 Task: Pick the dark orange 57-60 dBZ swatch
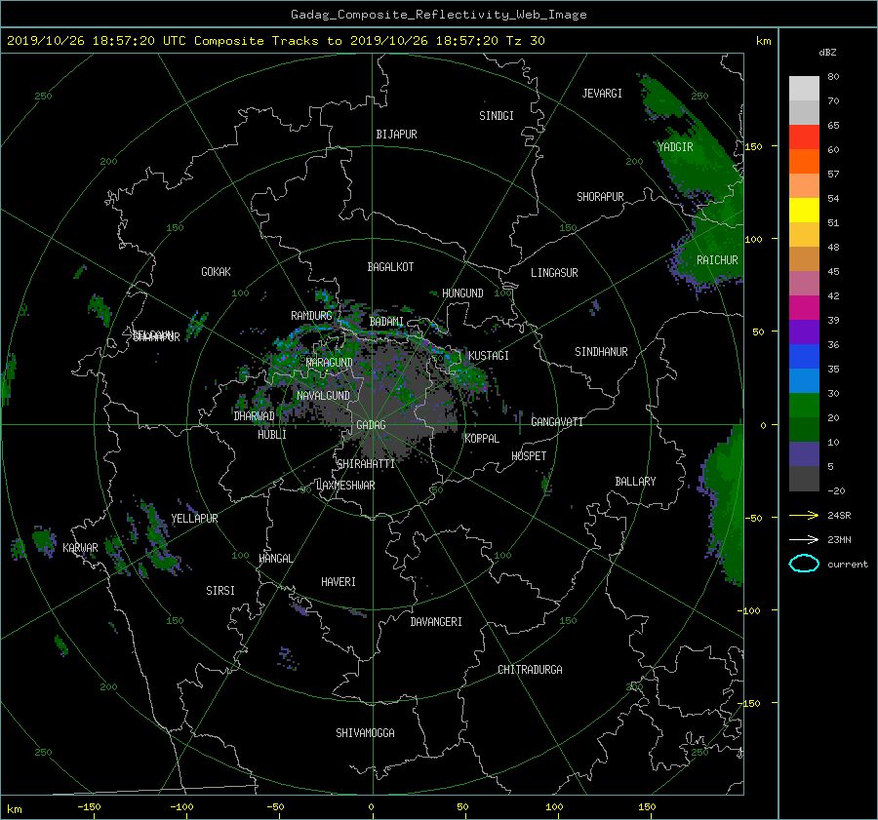coord(804,161)
